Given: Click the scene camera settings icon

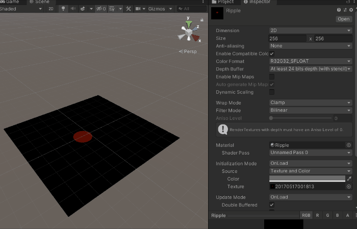Looking at the screenshot, I should (138, 9).
